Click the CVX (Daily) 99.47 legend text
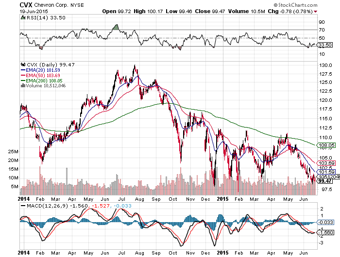Screen dimensions: 340x257 pos(51,64)
